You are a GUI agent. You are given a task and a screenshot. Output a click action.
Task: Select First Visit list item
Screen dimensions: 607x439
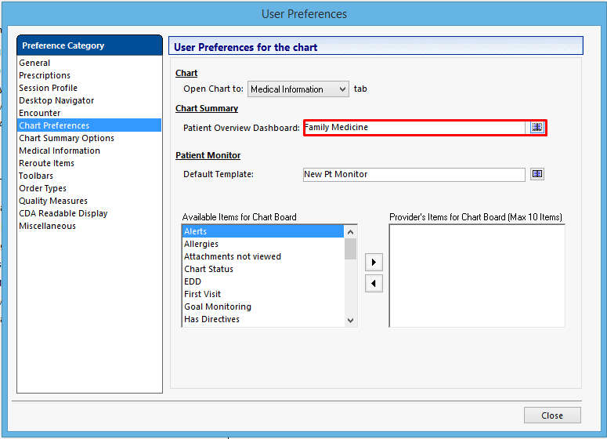pyautogui.click(x=263, y=294)
